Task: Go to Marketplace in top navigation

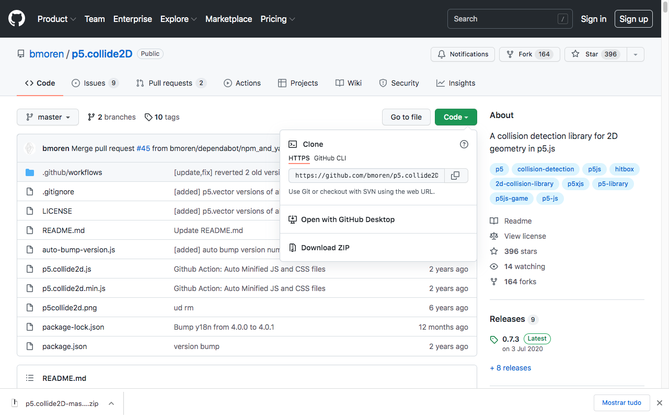Action: [229, 19]
